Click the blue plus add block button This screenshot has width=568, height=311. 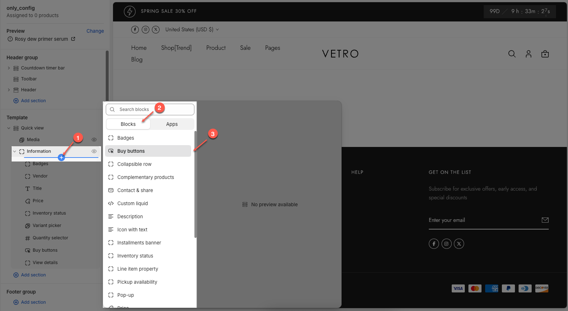coord(61,158)
